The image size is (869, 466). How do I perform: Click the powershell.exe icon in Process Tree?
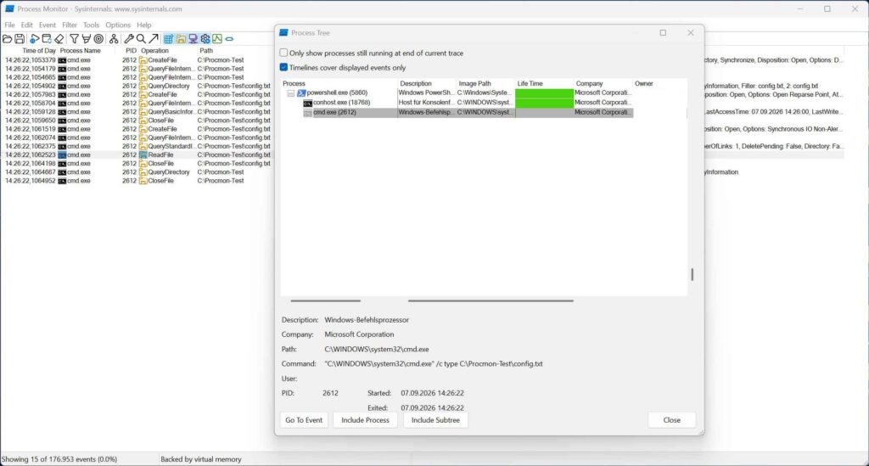(x=301, y=93)
